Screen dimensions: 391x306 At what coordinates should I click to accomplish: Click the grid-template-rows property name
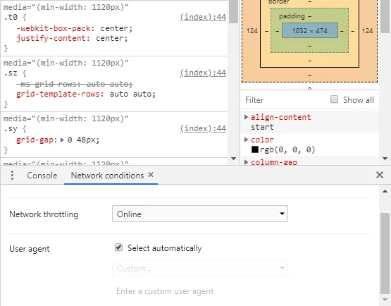[58, 94]
